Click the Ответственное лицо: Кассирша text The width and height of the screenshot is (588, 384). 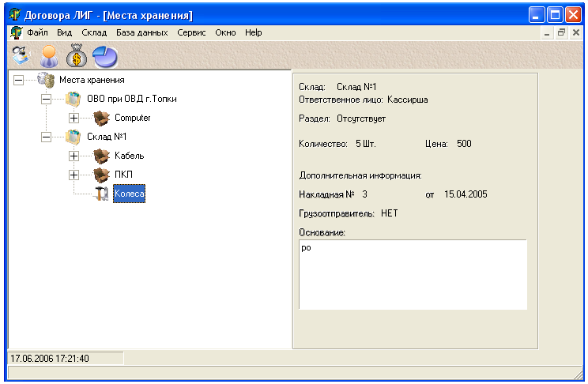(x=363, y=100)
